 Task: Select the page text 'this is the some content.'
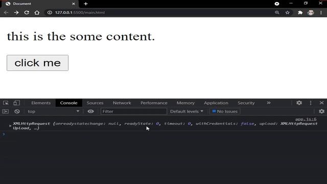[x=81, y=36]
